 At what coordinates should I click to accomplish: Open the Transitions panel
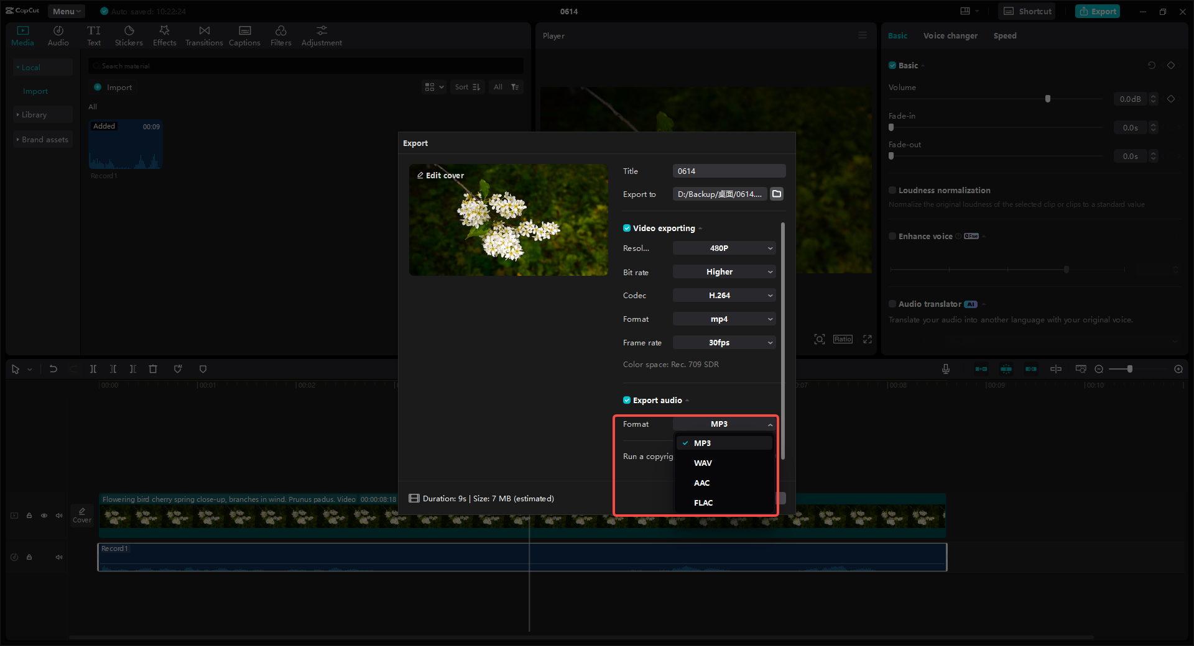point(204,35)
